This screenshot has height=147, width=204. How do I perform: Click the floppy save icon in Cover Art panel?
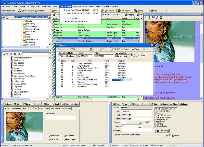pos(153,17)
